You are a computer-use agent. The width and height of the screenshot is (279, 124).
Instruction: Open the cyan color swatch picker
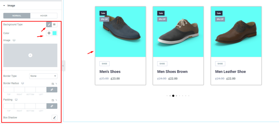point(54,33)
